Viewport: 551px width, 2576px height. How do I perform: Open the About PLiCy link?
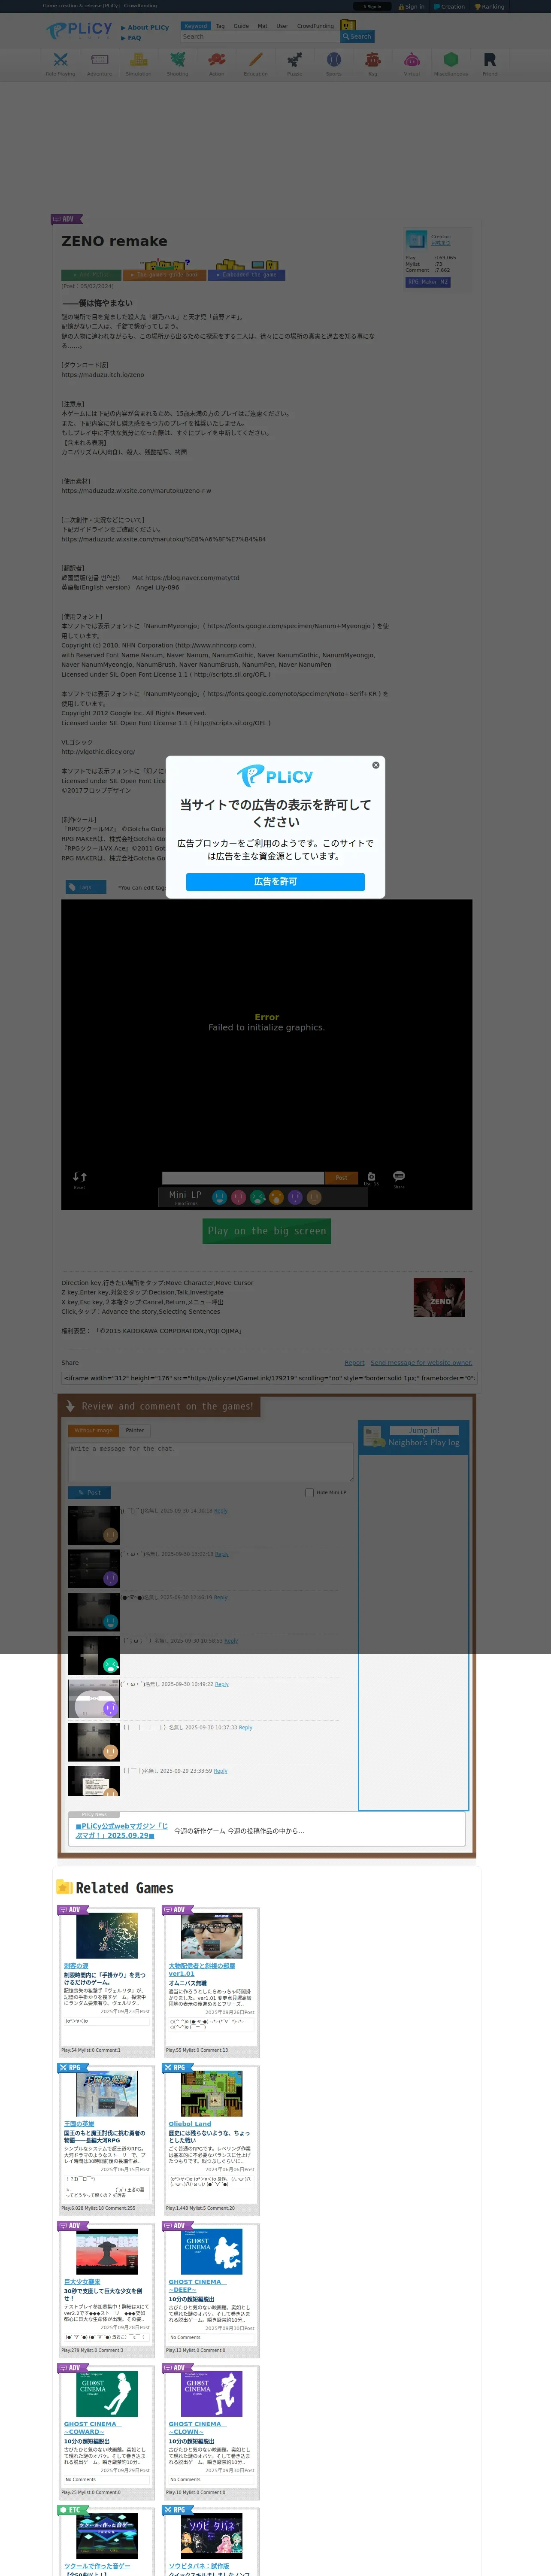click(146, 27)
